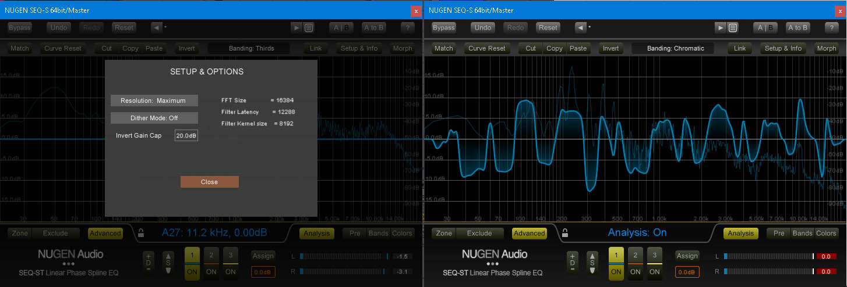Change Dither Mode: Off setting

(154, 118)
